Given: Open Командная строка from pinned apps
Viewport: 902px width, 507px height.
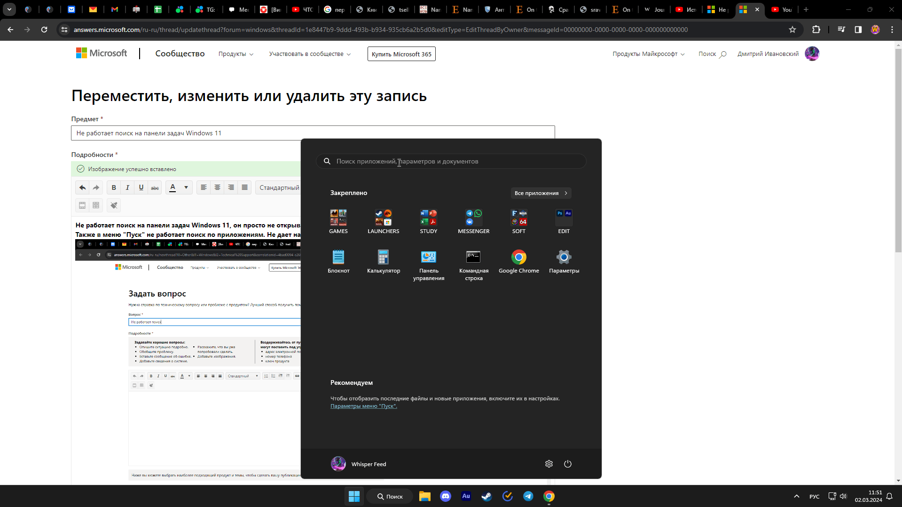Looking at the screenshot, I should (x=473, y=265).
